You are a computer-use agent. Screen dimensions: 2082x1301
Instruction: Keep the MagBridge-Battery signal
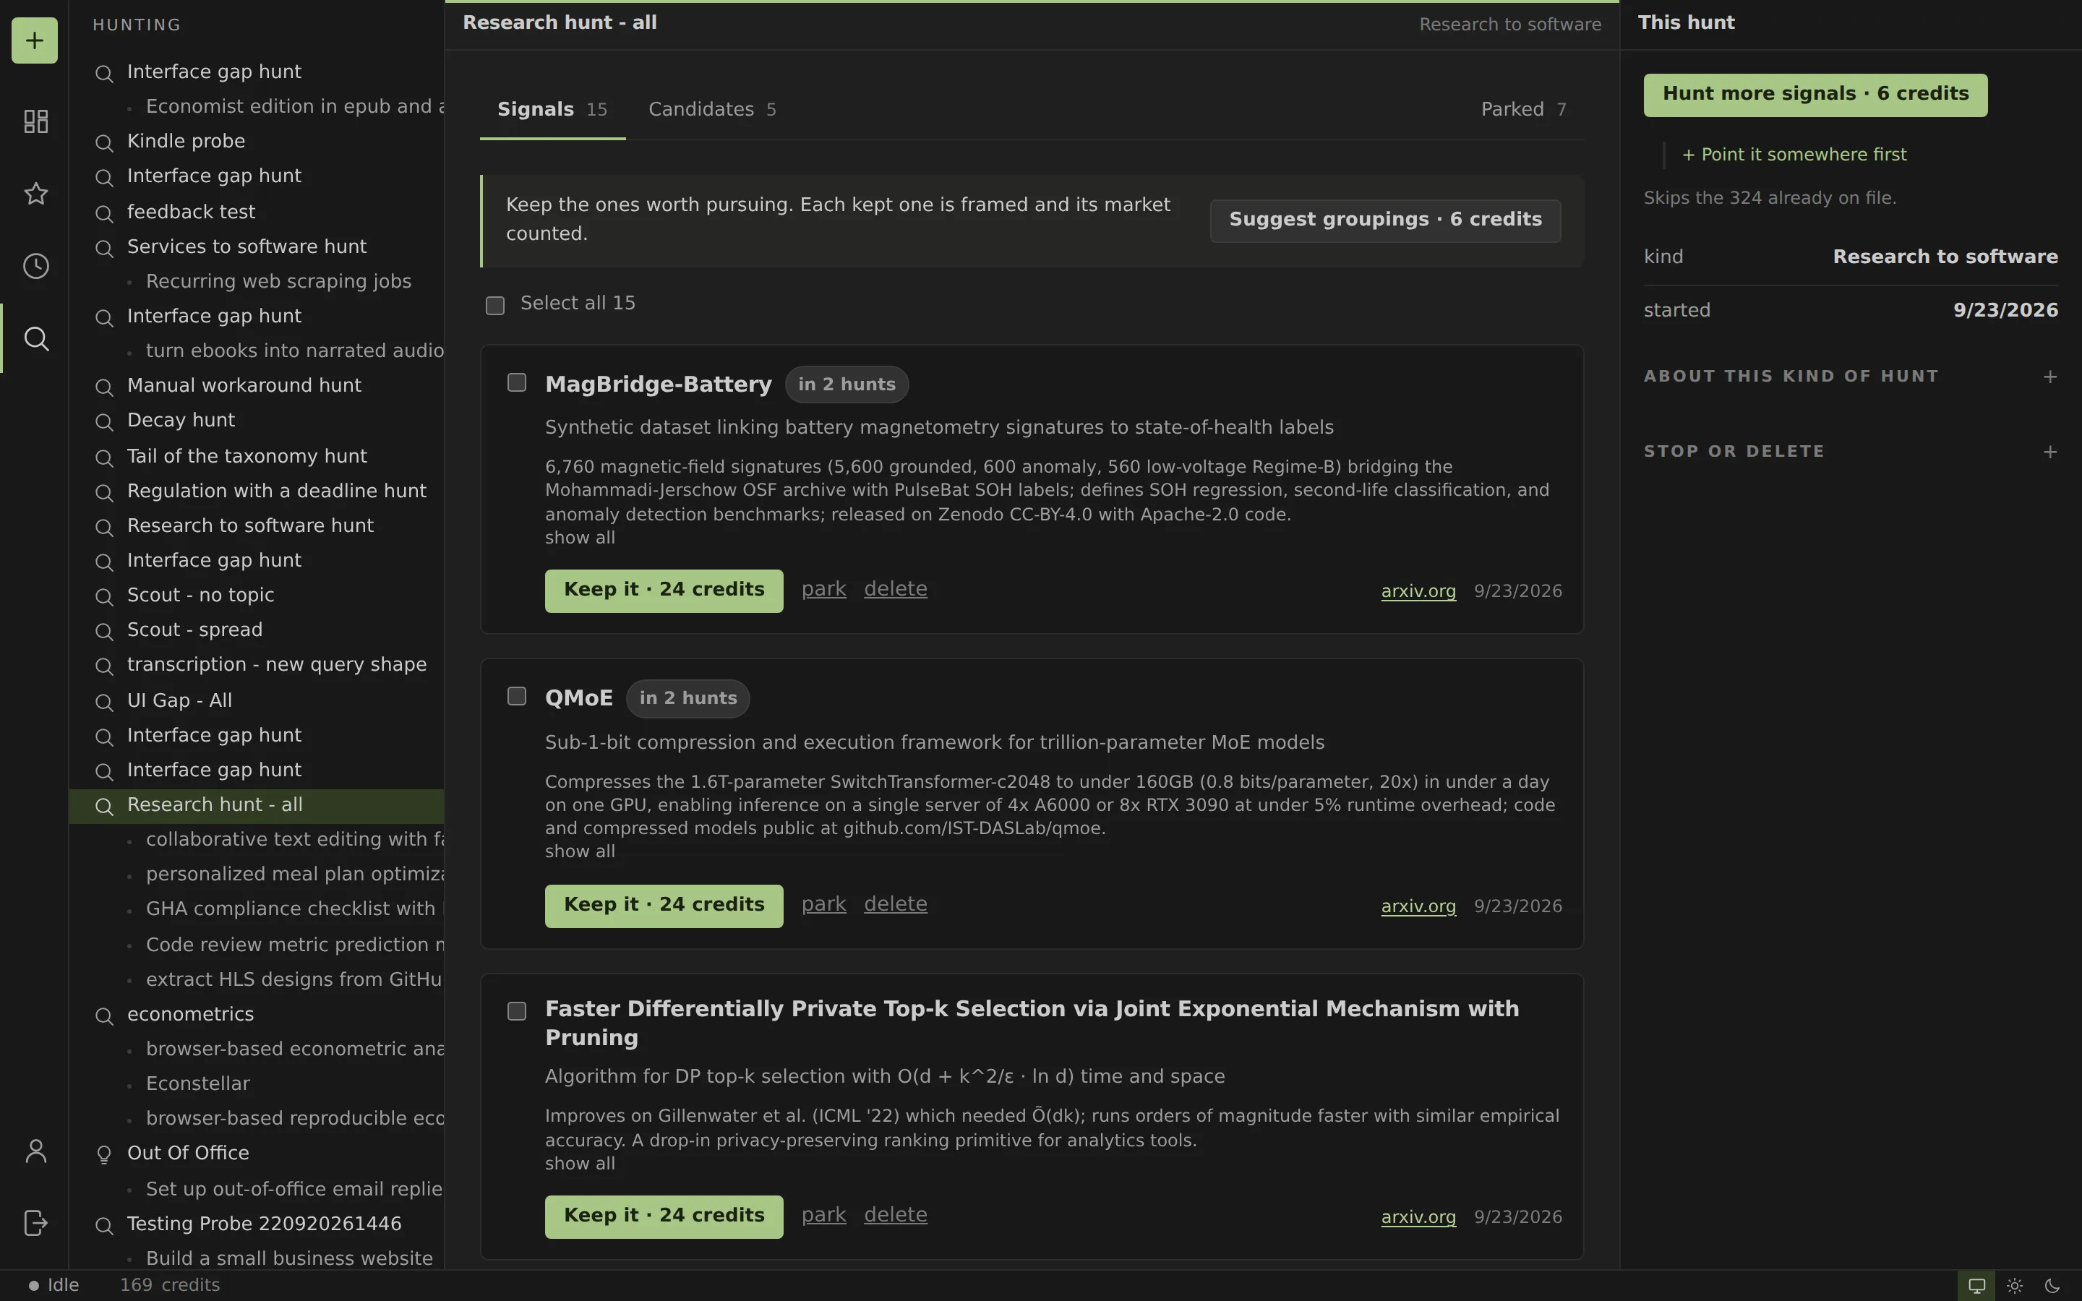point(664,591)
